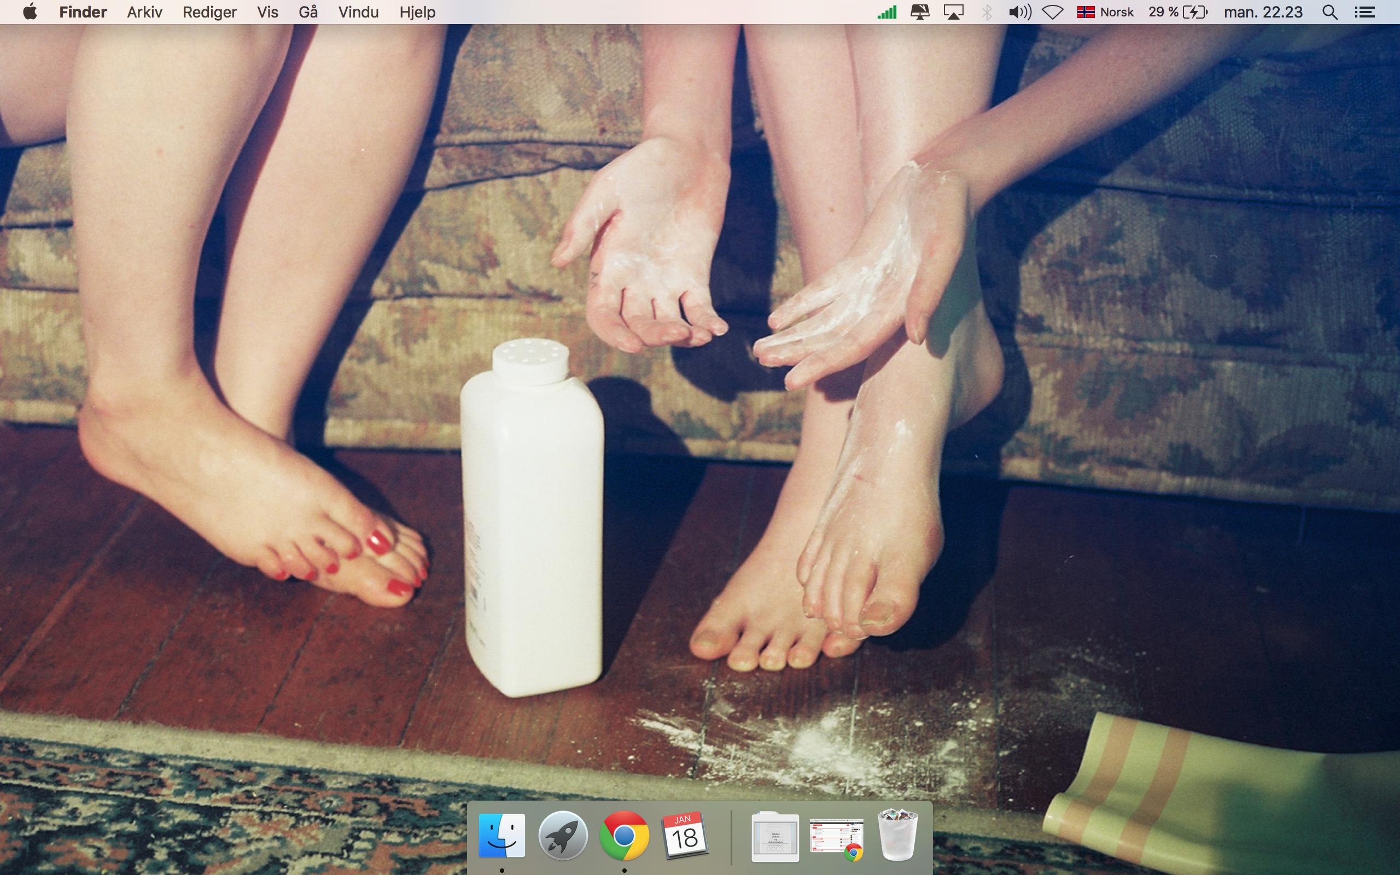Open the Bluetooth status menu
Image resolution: width=1400 pixels, height=875 pixels.
987,12
